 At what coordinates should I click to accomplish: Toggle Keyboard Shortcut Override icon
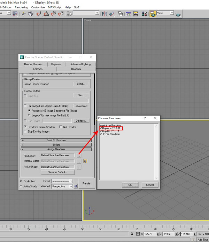[31, 14]
